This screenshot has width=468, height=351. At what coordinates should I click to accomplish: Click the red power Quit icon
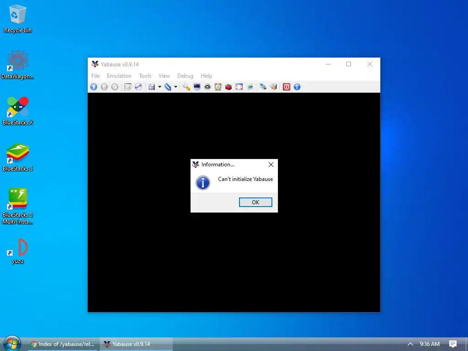[x=287, y=87]
